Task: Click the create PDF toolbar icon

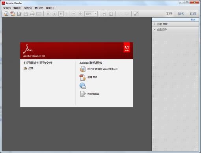Action: coord(13,14)
